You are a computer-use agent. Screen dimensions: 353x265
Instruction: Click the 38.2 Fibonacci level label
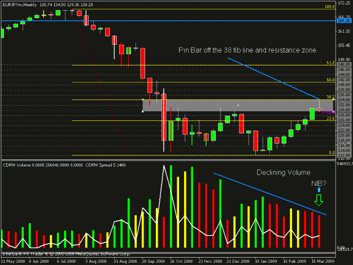[330, 97]
